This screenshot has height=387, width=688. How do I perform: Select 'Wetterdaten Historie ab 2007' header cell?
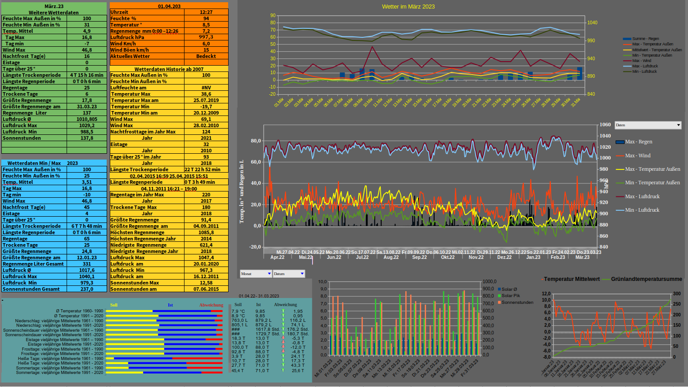[x=169, y=69]
